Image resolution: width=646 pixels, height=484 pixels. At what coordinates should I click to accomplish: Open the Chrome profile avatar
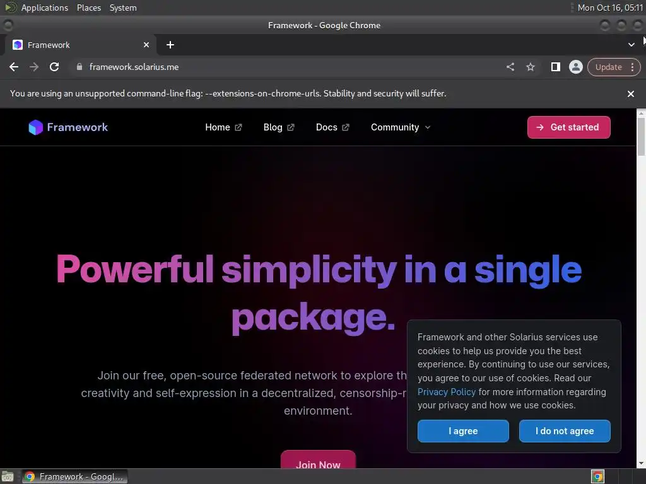coord(575,67)
